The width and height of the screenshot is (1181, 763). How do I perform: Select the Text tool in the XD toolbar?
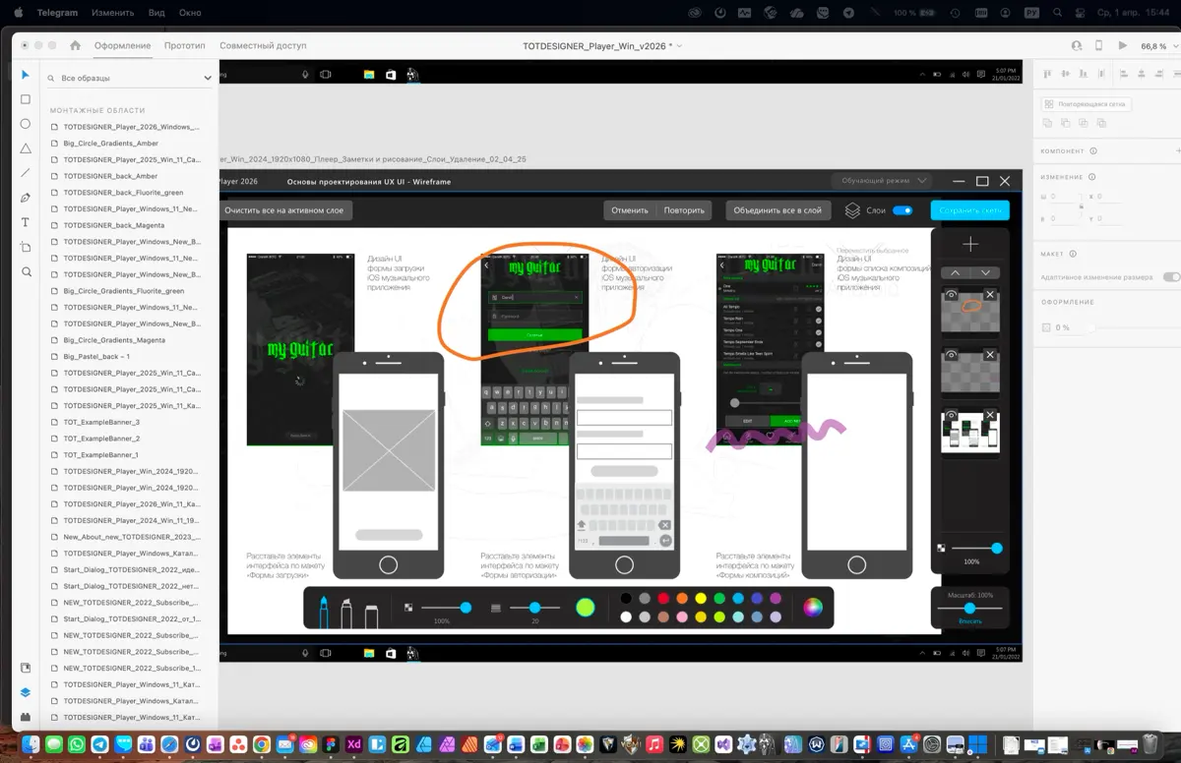click(x=25, y=222)
